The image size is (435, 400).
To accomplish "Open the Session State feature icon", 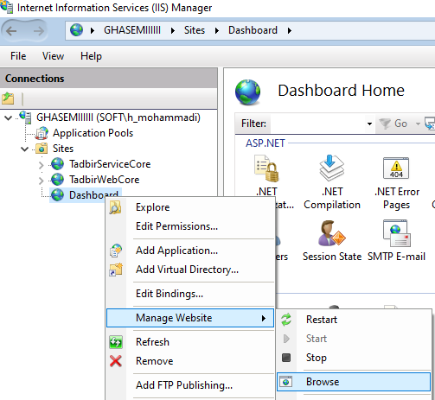I will click(331, 233).
